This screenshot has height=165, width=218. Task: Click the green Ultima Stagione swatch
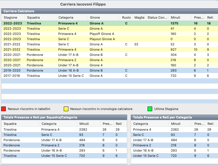[150, 109]
